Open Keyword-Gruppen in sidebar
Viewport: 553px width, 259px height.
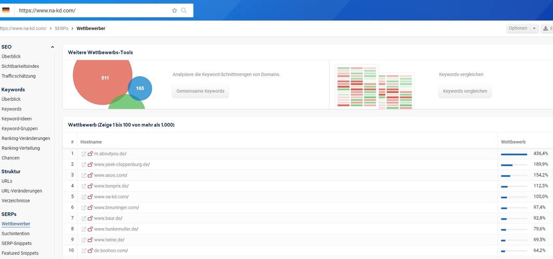(x=19, y=128)
